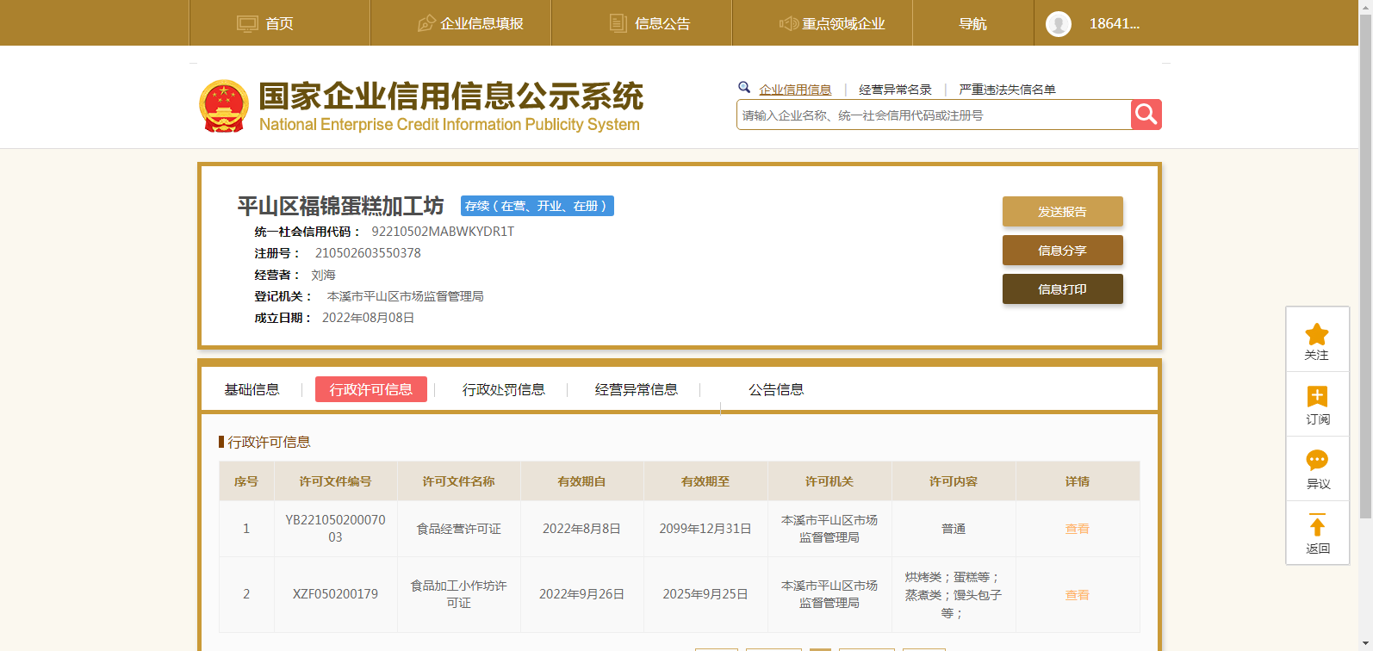The image size is (1373, 651).
Task: Open 查看 details for 食品经营许可证
Action: click(x=1078, y=529)
